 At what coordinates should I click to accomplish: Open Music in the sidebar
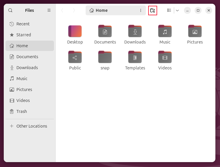pos(30,79)
